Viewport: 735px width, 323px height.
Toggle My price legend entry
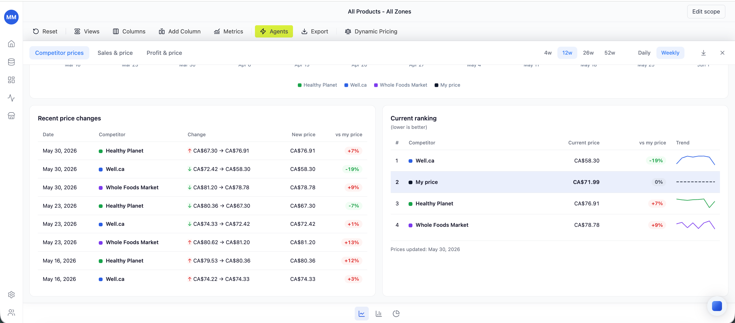pos(447,85)
